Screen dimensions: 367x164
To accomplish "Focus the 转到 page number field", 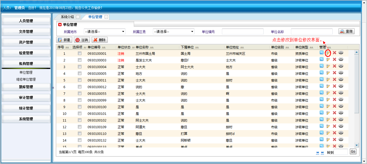I will [x=341, y=152].
